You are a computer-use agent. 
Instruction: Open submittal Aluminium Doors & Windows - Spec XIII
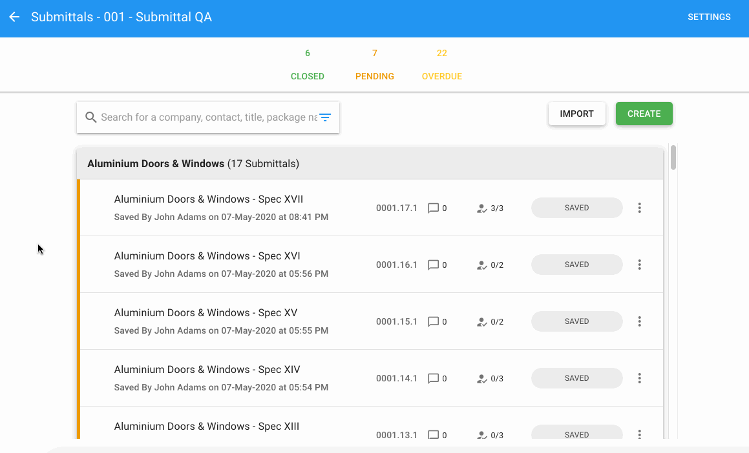point(207,427)
